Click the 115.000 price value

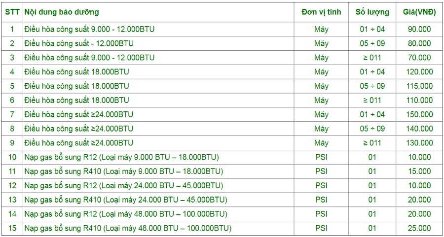point(419,86)
